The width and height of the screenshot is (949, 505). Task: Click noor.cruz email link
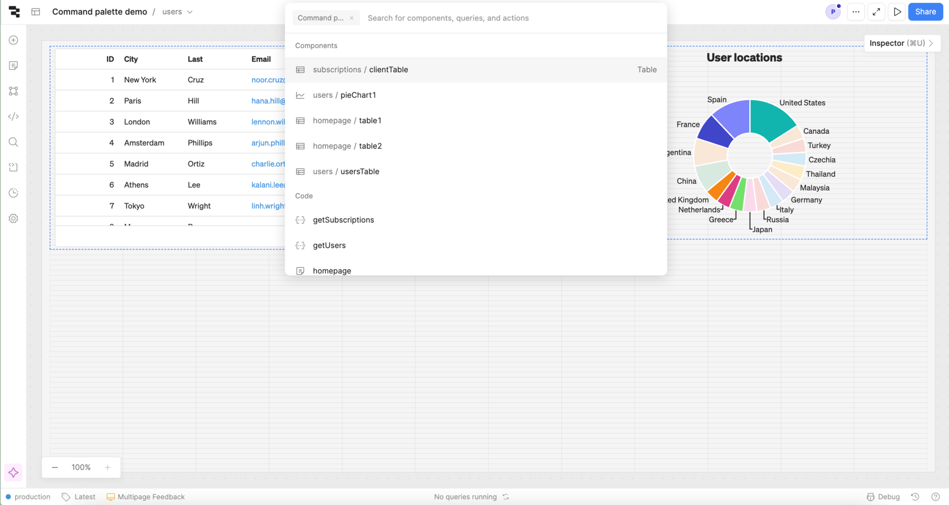tap(268, 80)
